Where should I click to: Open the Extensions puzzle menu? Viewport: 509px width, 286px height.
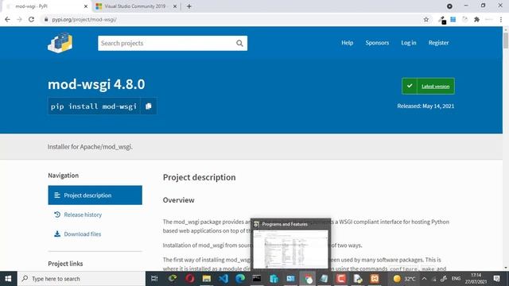(476, 19)
